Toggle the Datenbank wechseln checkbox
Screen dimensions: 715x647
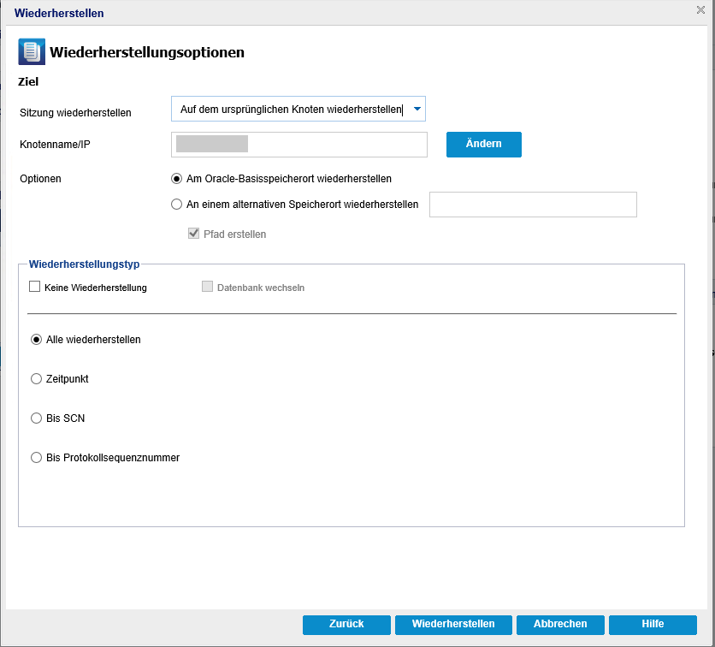(208, 287)
